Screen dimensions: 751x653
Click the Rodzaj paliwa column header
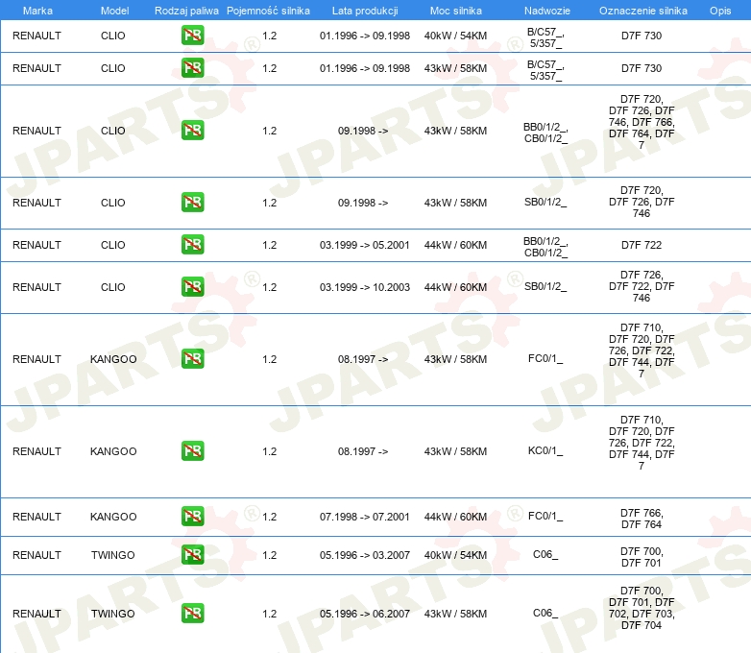tap(186, 11)
